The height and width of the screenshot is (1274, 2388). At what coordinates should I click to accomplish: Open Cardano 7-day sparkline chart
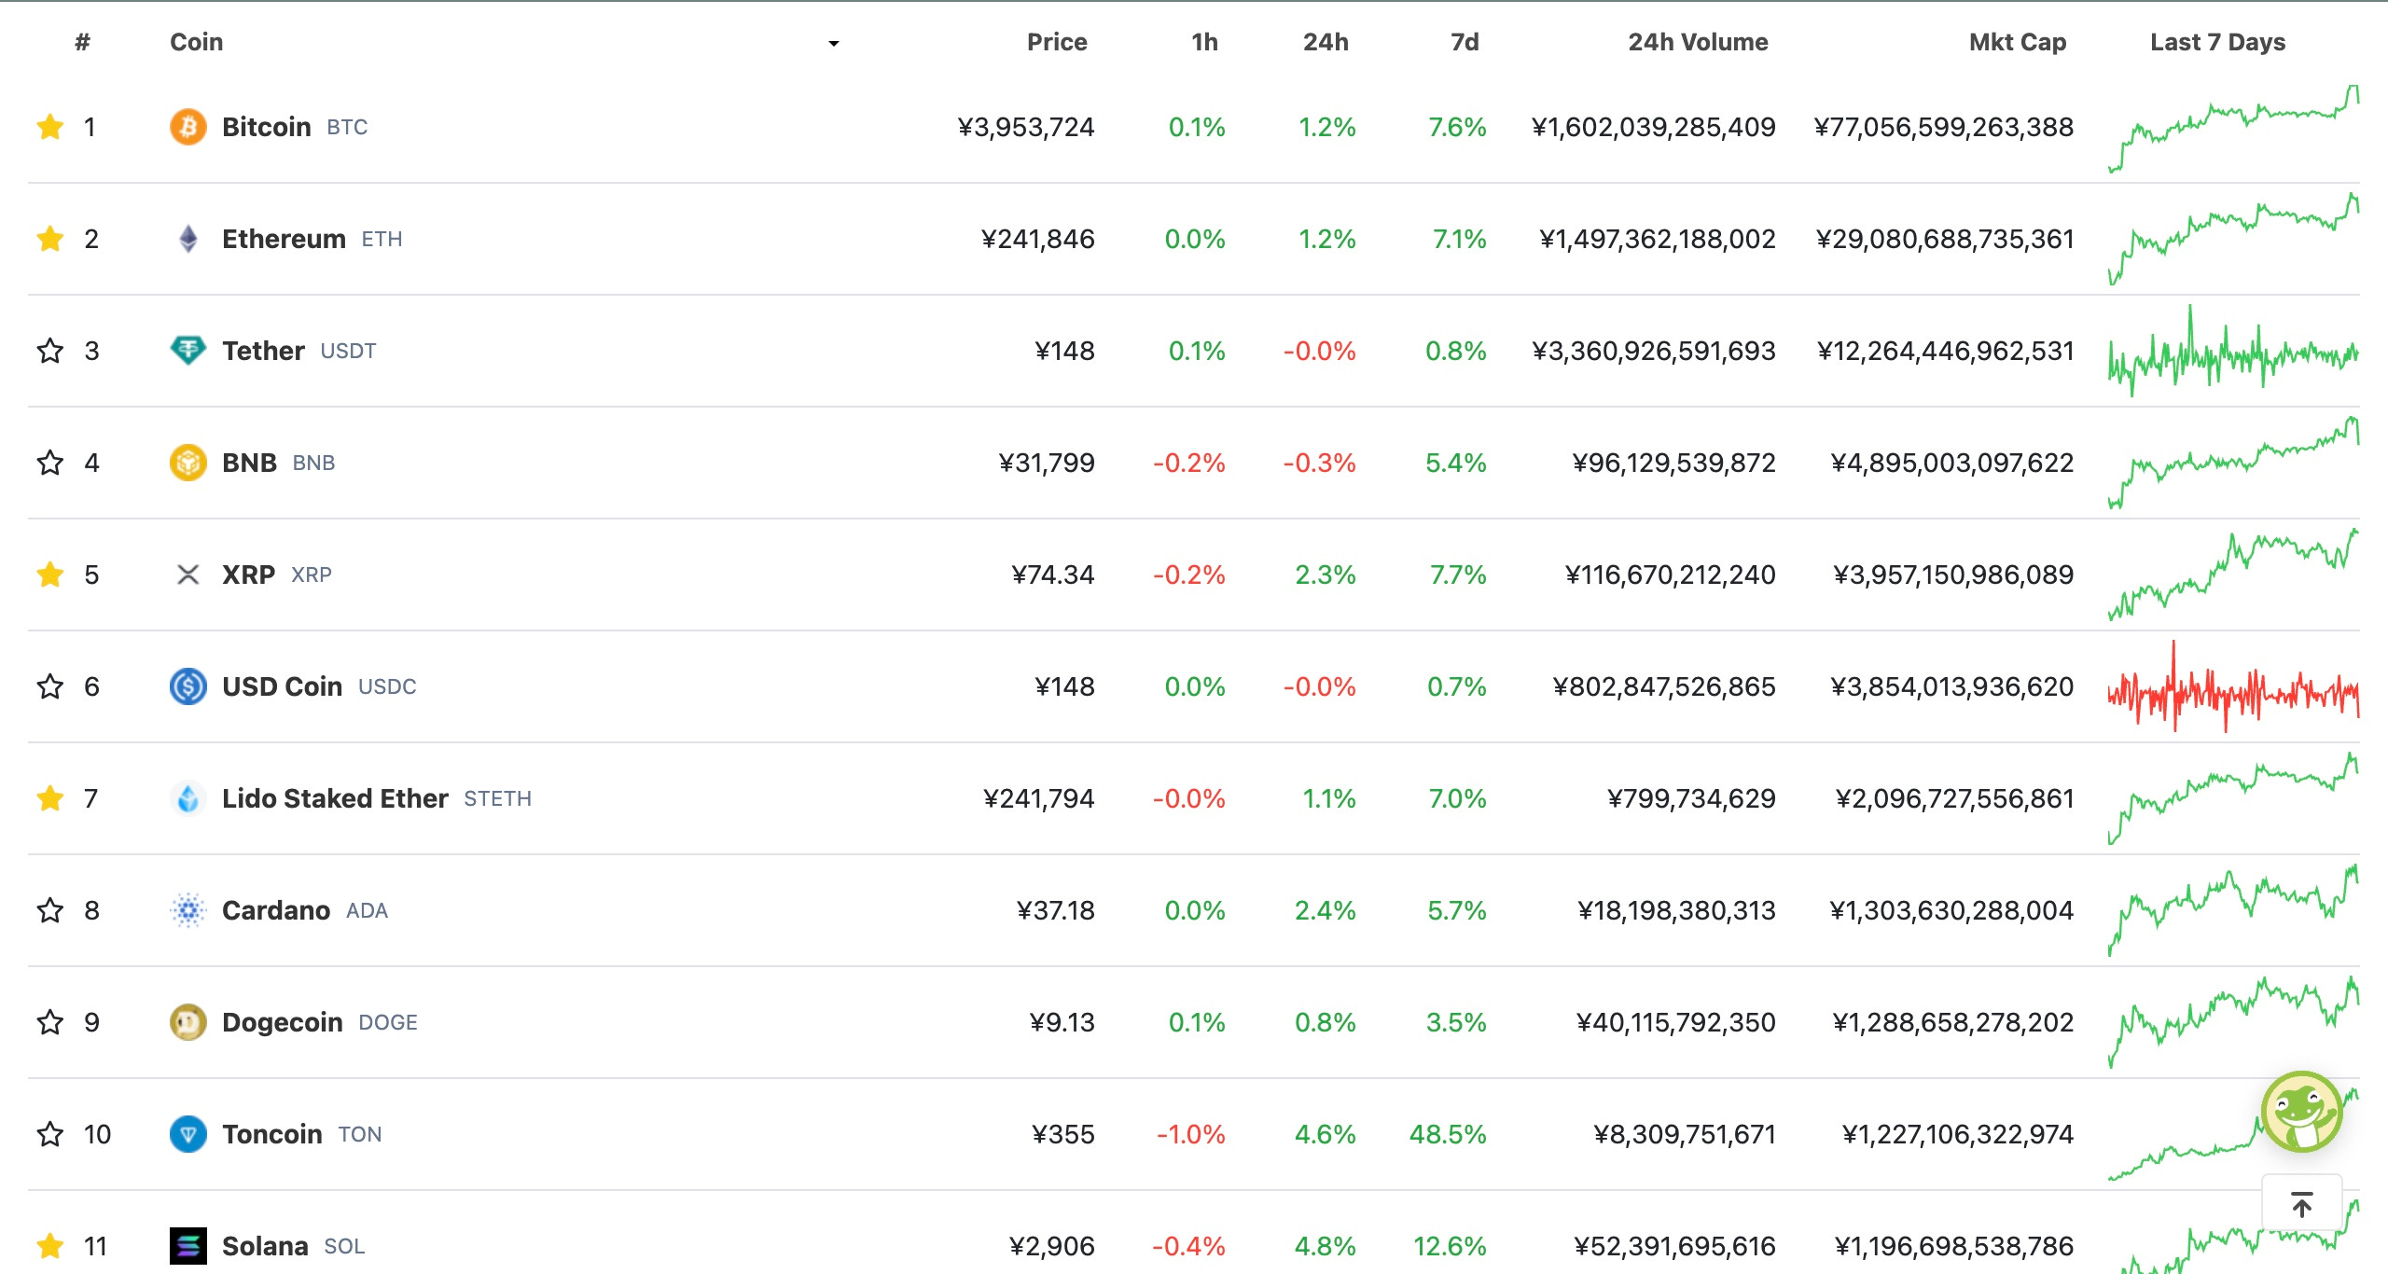click(x=2233, y=910)
